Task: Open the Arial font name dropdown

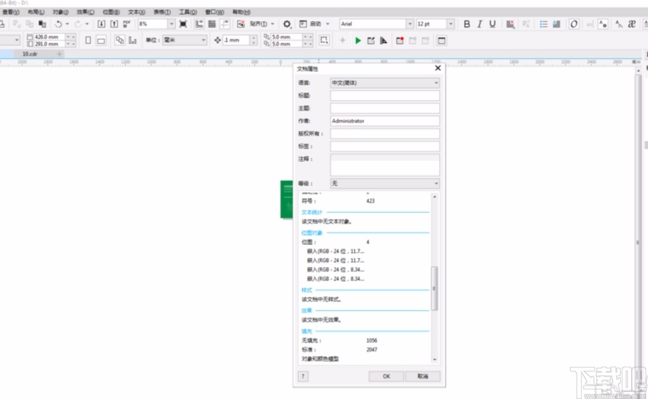Action: [x=410, y=24]
